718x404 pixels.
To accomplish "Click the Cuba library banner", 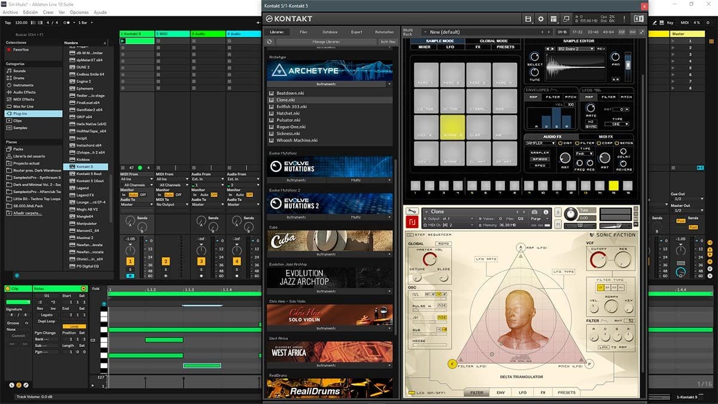I will pos(330,240).
